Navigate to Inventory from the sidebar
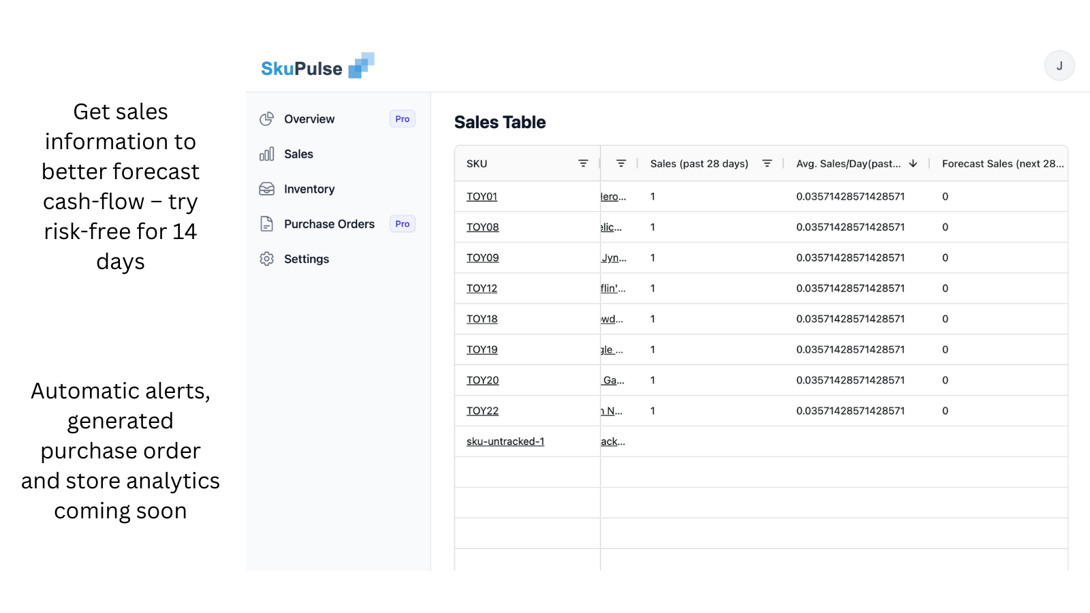Screen dimensions: 1090x613 309,189
